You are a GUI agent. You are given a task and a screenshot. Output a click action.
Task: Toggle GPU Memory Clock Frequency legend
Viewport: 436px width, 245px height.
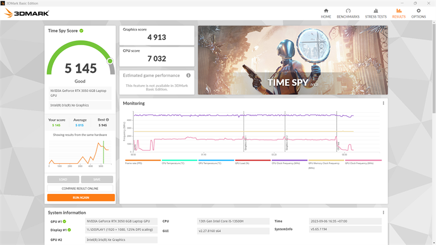pyautogui.click(x=326, y=164)
